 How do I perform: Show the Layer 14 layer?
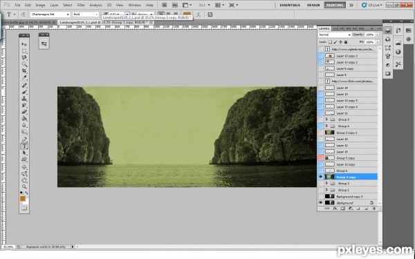(x=320, y=88)
